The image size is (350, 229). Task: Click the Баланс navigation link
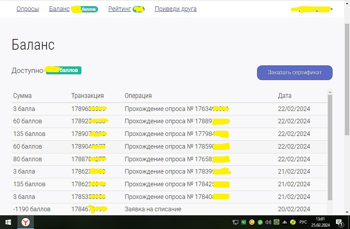click(x=59, y=9)
